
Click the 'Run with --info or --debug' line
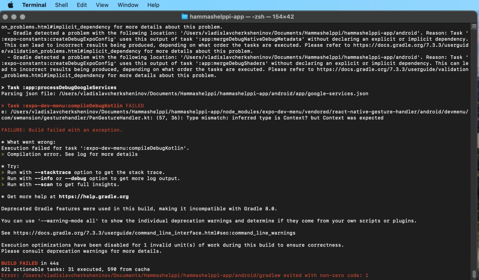click(x=91, y=178)
